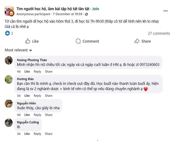This screenshot has height=141, width=186.
Task: Like Hoàng Phương Thảo's comment
Action: (x=27, y=72)
